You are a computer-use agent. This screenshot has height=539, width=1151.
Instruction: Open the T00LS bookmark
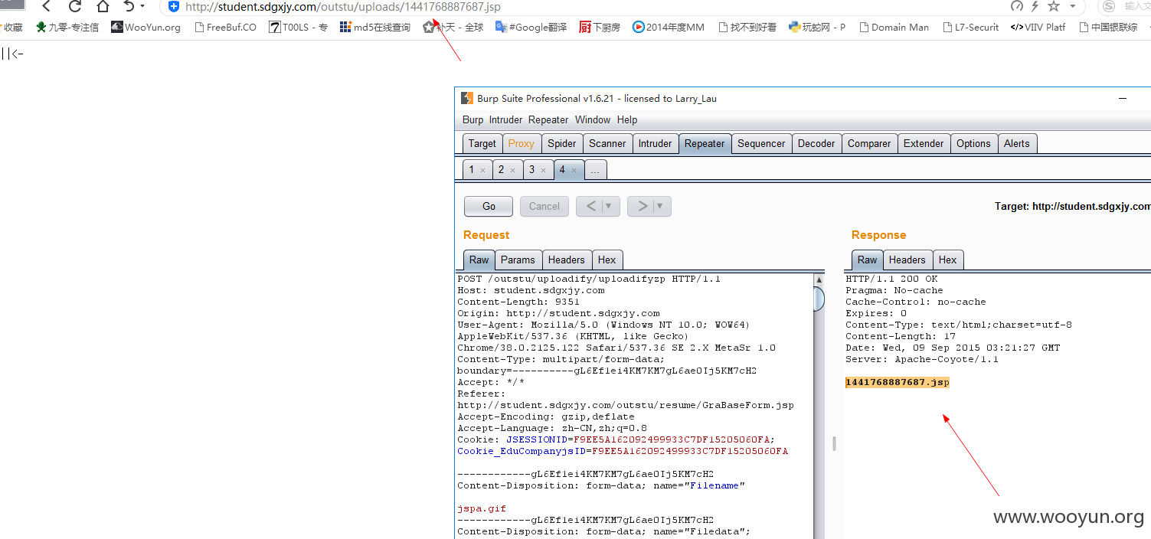[x=299, y=27]
